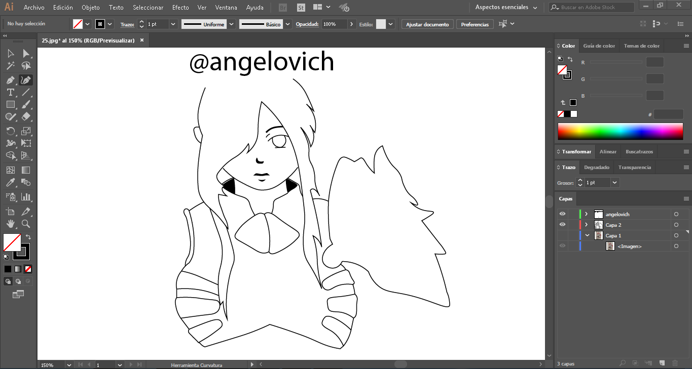Select the Pen tool
This screenshot has width=692, height=369.
click(x=11, y=80)
